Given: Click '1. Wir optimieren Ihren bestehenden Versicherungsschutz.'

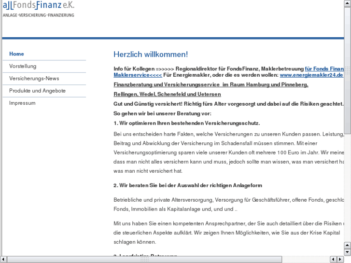Looking at the screenshot, I should click(187, 123).
